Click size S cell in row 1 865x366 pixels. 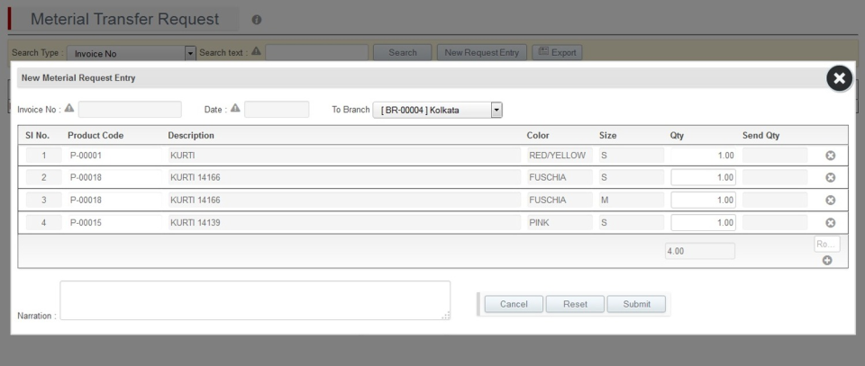click(631, 156)
